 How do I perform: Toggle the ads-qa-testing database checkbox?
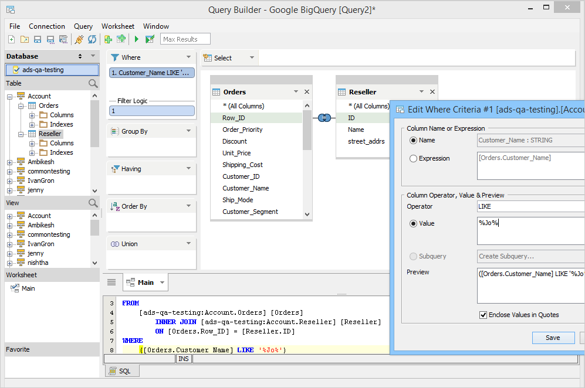coord(16,70)
